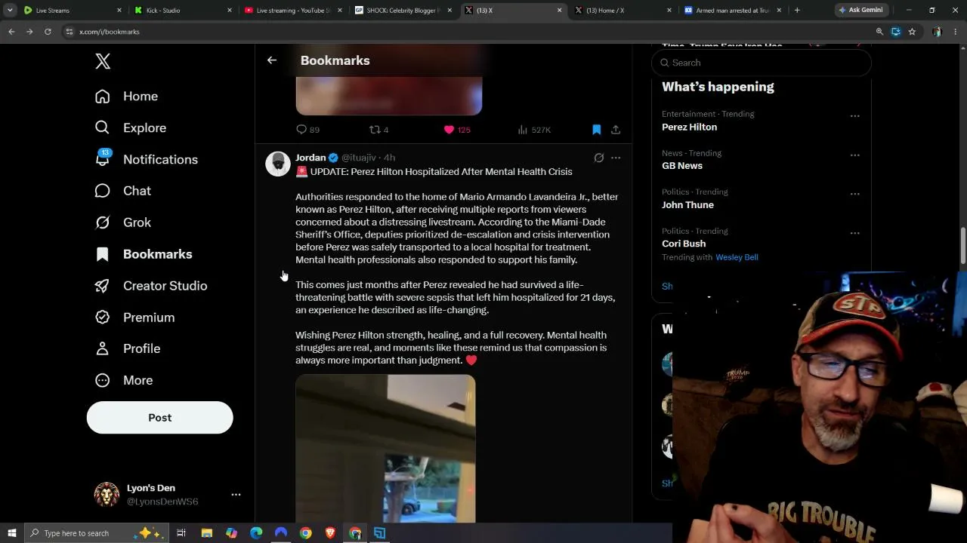Open John Thune trending topic
Image resolution: width=967 pixels, height=543 pixels.
pos(687,205)
